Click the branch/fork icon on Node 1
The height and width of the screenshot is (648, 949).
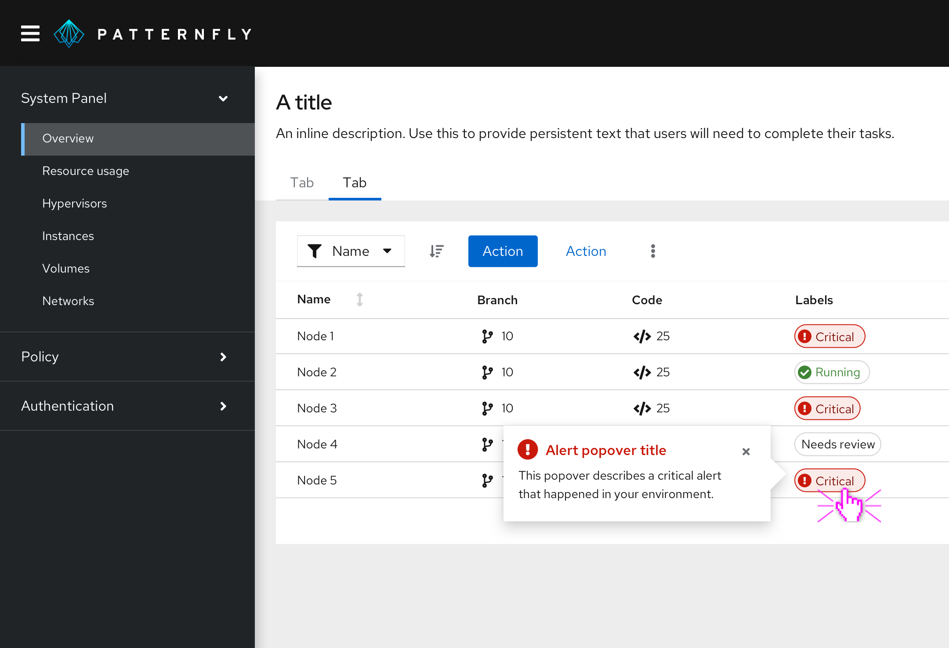(x=485, y=336)
